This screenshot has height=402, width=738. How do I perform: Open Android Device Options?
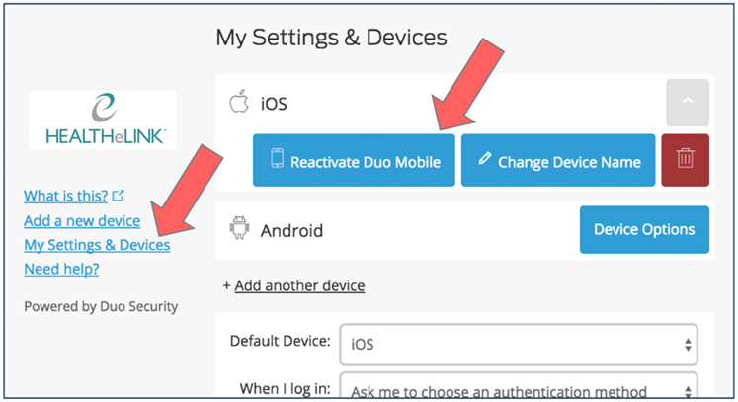coord(644,229)
